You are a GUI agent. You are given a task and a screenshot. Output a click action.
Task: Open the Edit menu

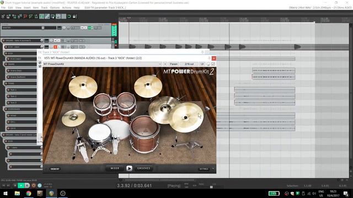point(10,8)
